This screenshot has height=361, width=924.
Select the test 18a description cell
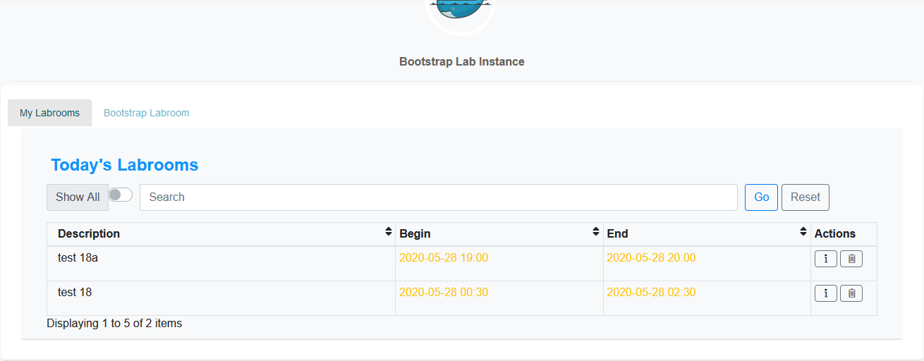(221, 264)
